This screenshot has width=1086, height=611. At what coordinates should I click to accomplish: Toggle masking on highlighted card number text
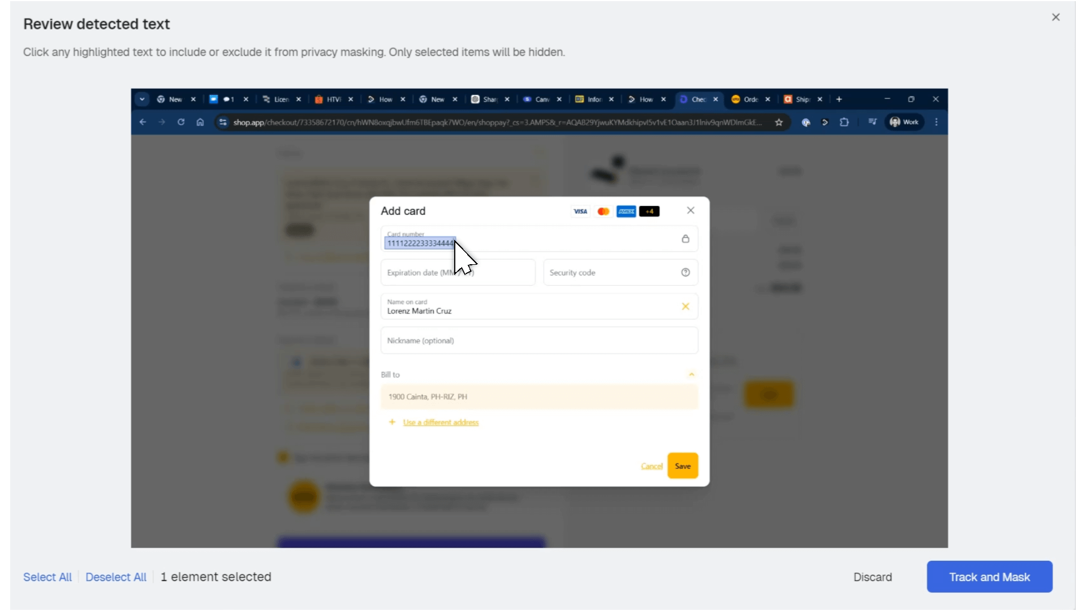pos(420,243)
